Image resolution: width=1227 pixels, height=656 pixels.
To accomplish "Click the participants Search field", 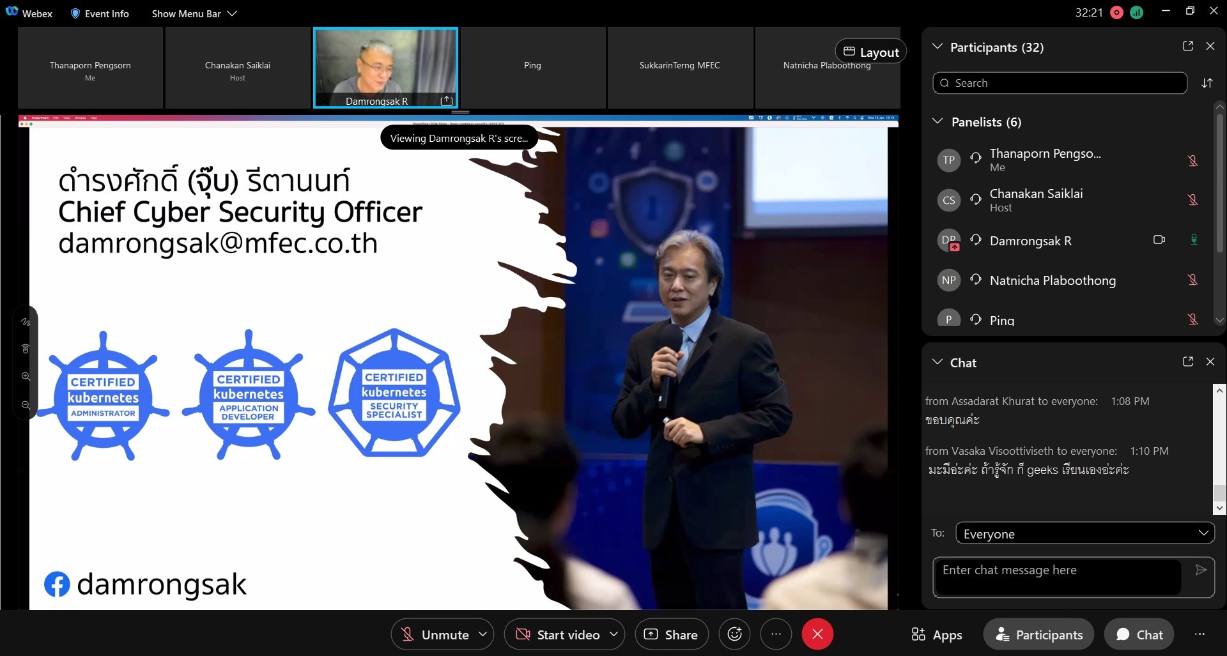I will point(1060,83).
